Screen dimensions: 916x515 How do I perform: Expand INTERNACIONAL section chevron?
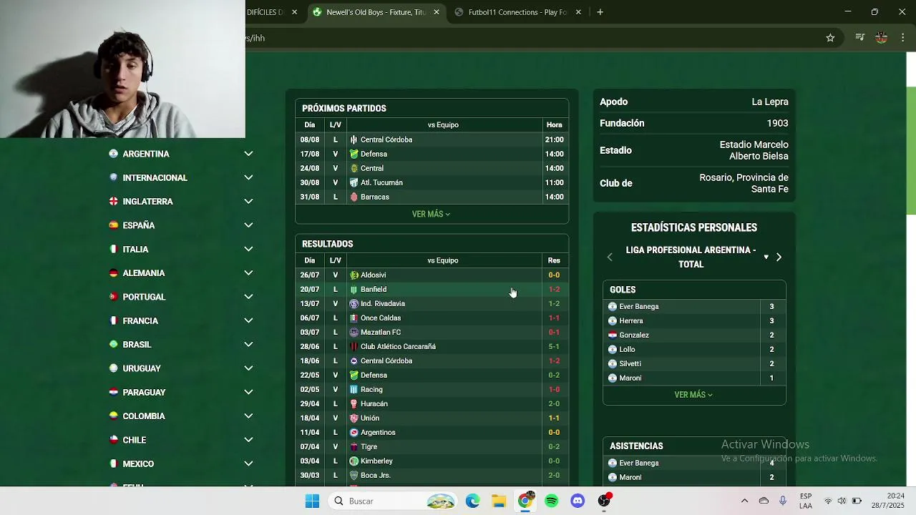click(x=248, y=177)
